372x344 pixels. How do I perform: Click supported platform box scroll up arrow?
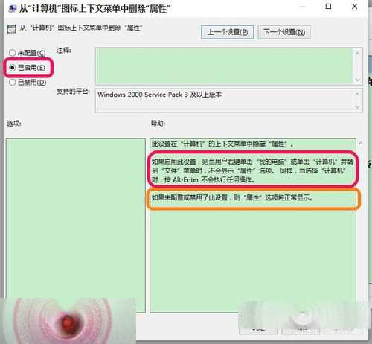357,94
